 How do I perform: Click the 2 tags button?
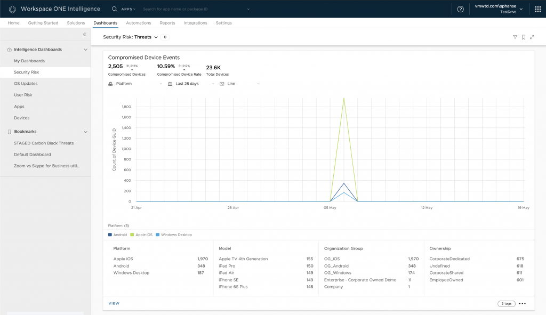506,304
